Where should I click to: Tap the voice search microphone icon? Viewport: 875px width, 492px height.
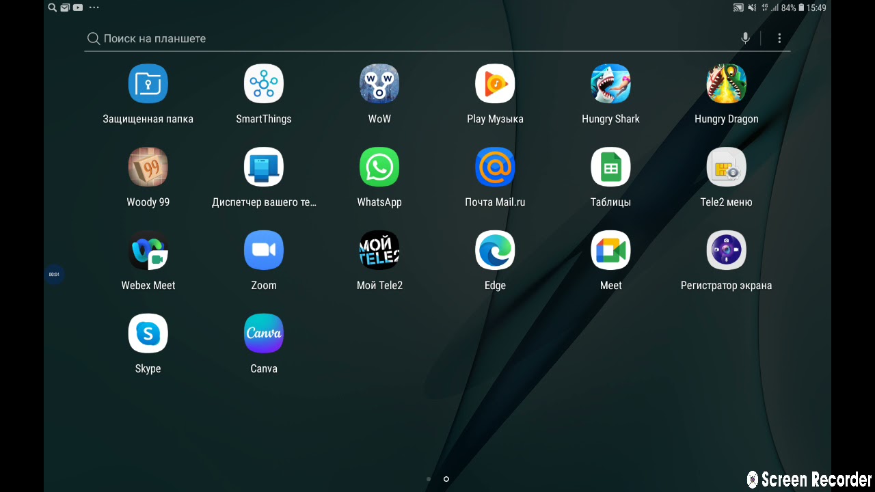(745, 38)
